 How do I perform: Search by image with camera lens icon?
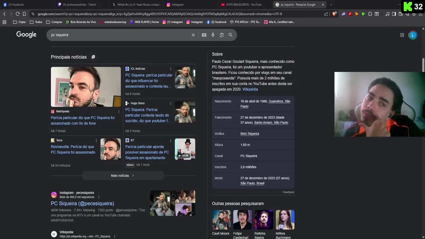[x=222, y=35]
